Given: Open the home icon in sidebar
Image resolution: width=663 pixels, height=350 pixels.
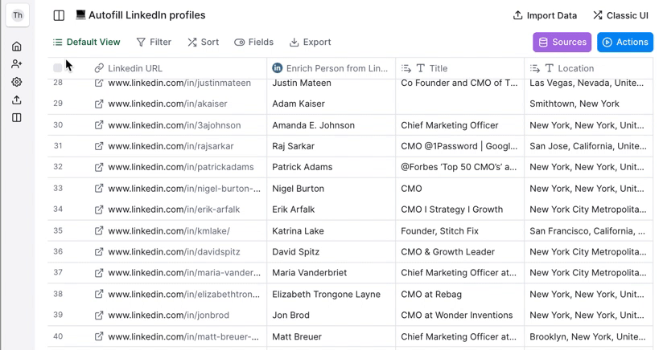Looking at the screenshot, I should click(16, 46).
